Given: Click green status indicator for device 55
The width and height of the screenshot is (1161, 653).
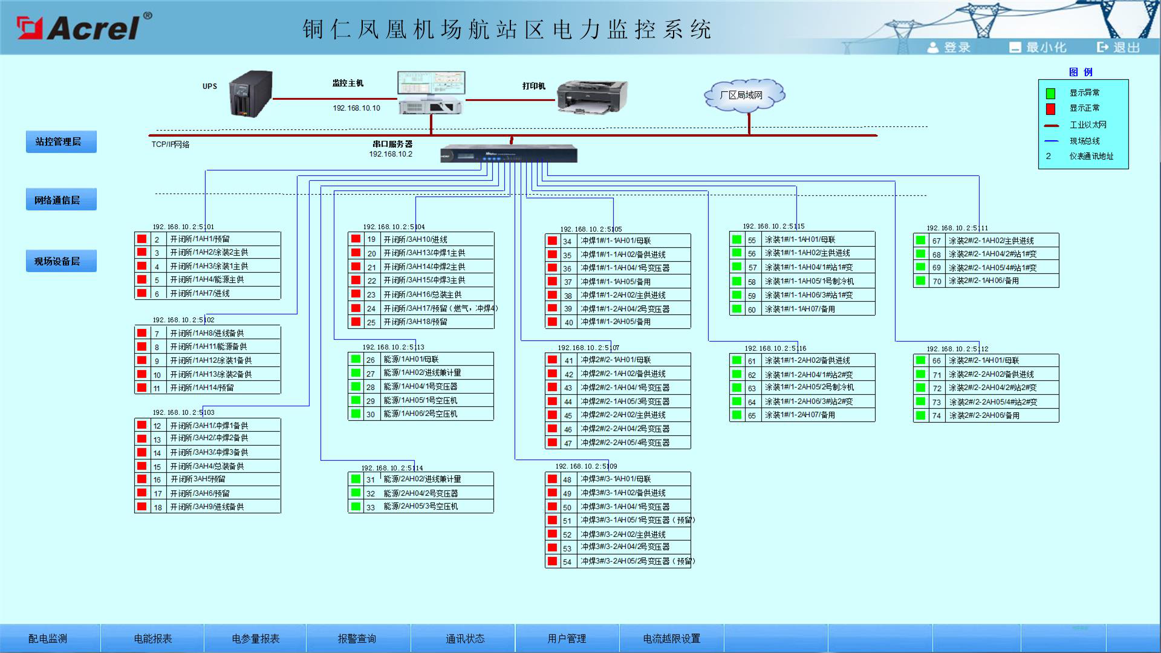Looking at the screenshot, I should (x=737, y=239).
